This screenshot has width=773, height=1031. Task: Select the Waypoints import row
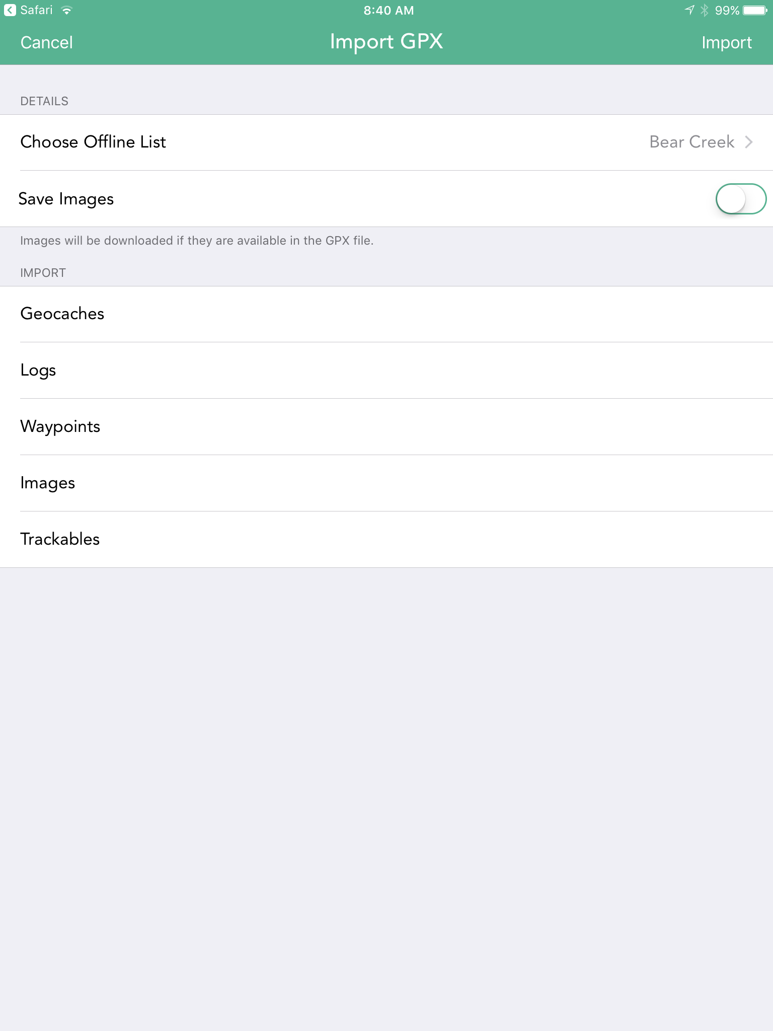(386, 427)
